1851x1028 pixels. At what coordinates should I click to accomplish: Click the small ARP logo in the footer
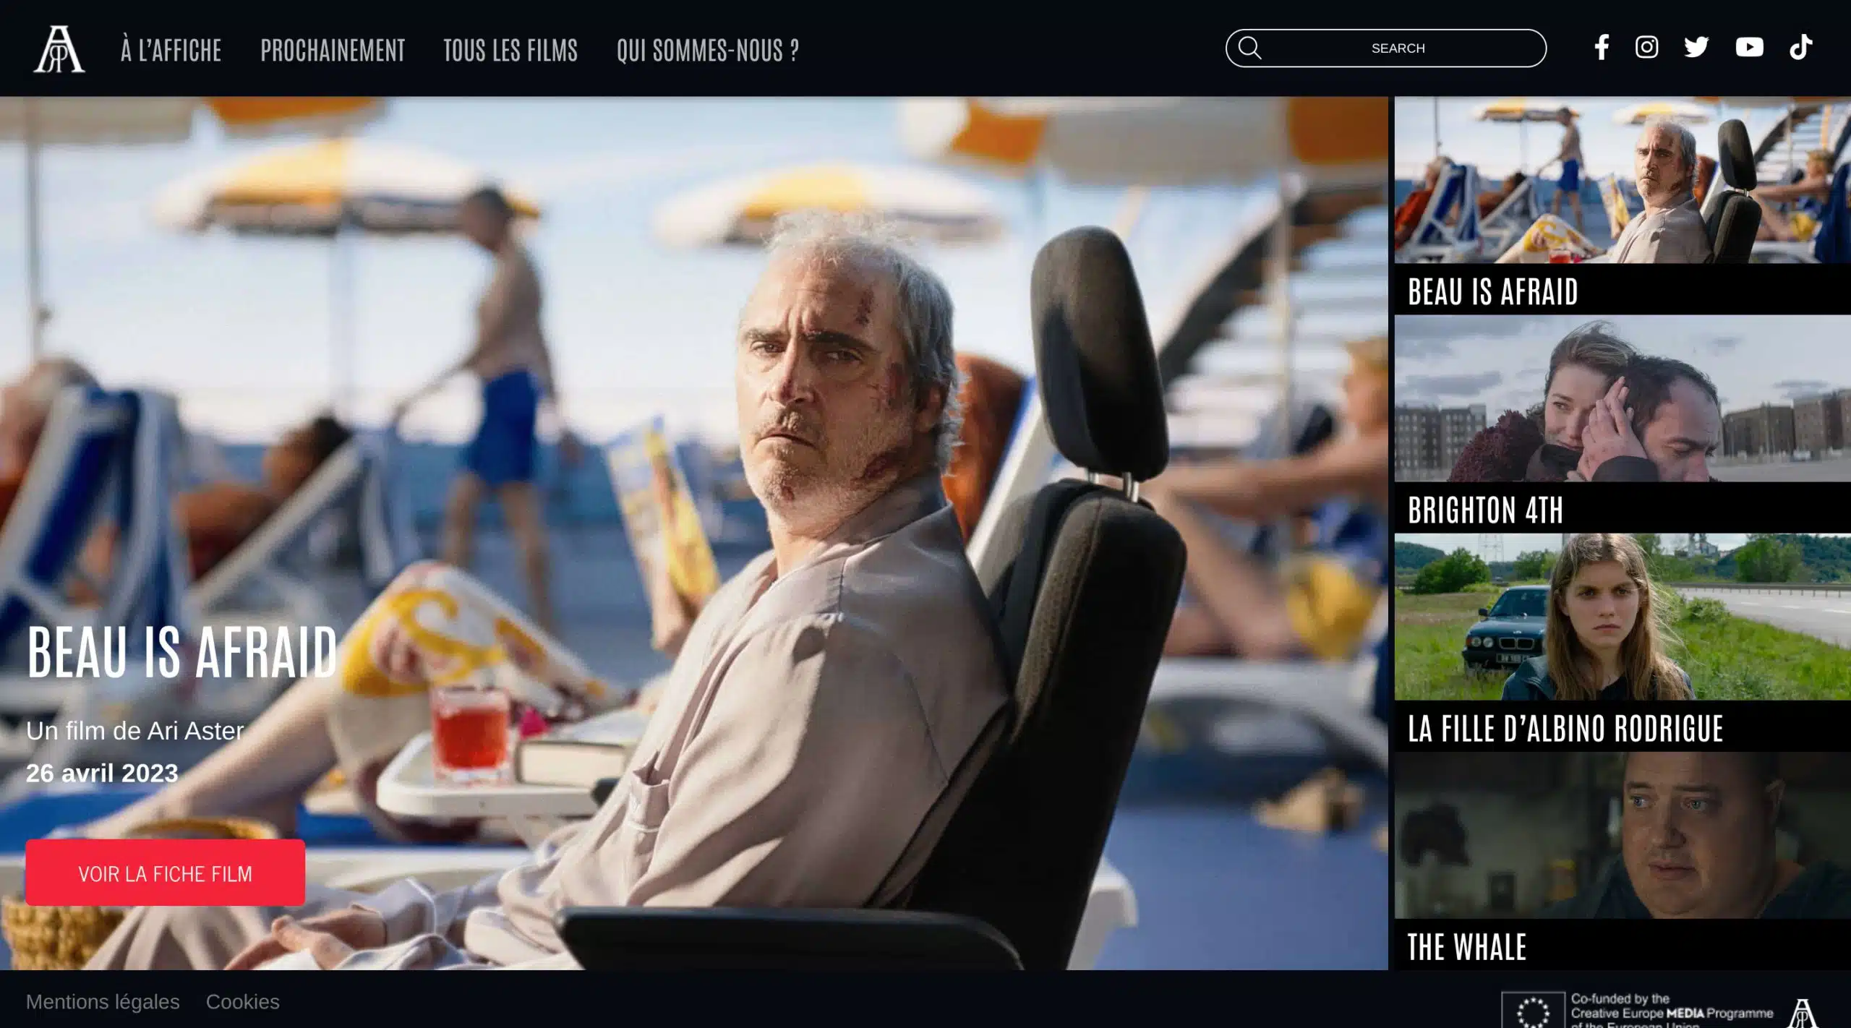click(x=1802, y=1013)
